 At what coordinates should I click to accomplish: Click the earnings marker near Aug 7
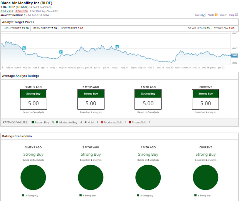point(117,47)
